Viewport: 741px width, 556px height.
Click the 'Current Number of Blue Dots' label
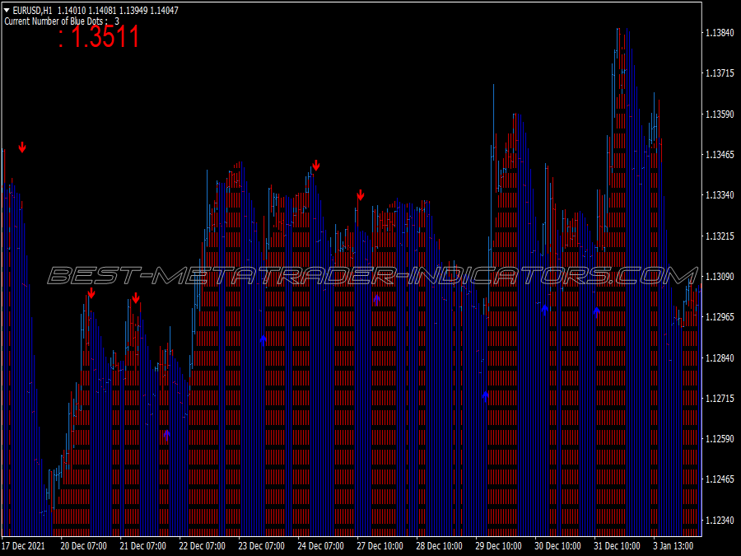pos(56,21)
